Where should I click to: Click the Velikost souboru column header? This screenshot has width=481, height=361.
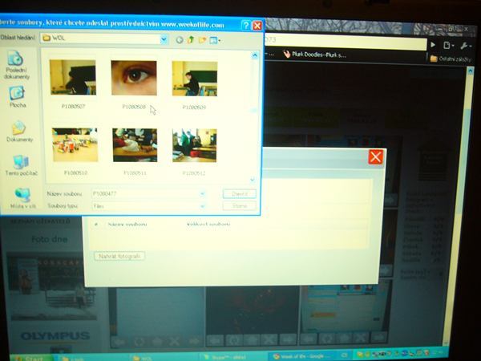click(208, 224)
